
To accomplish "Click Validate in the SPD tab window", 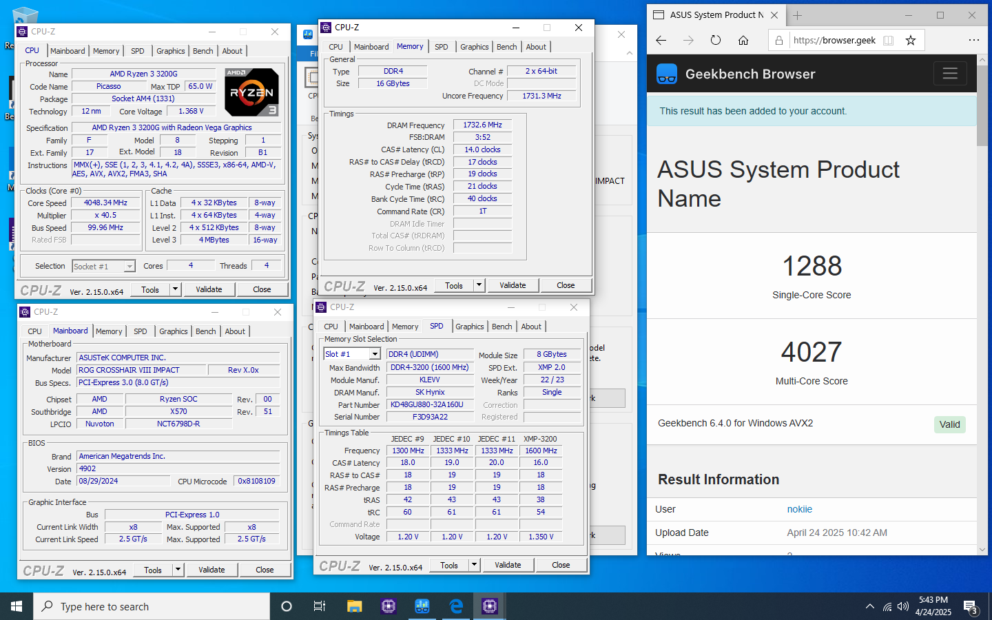I will (x=508, y=565).
